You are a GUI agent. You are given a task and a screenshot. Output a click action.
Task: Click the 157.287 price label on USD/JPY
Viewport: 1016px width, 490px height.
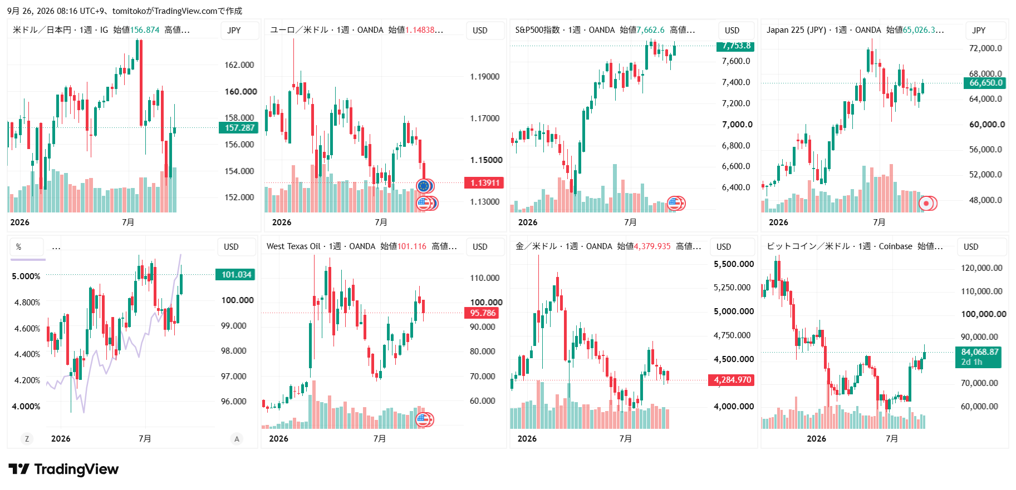pos(239,128)
